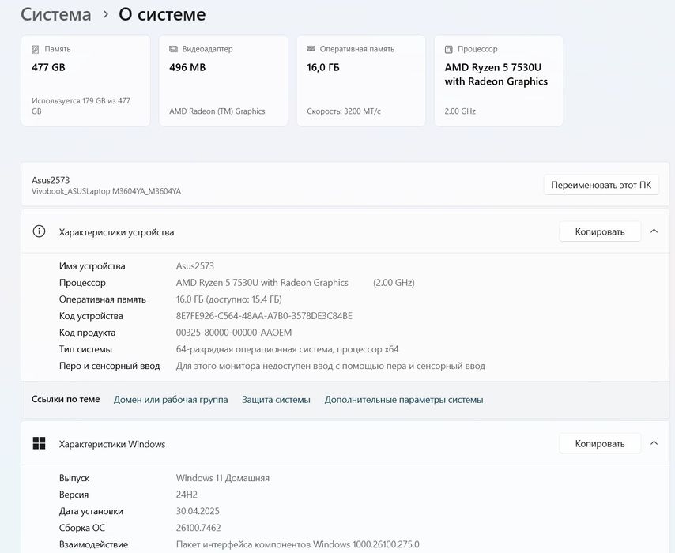This screenshot has width=675, height=553.
Task: Go back to Система in breadcrumb
Action: pos(55,14)
